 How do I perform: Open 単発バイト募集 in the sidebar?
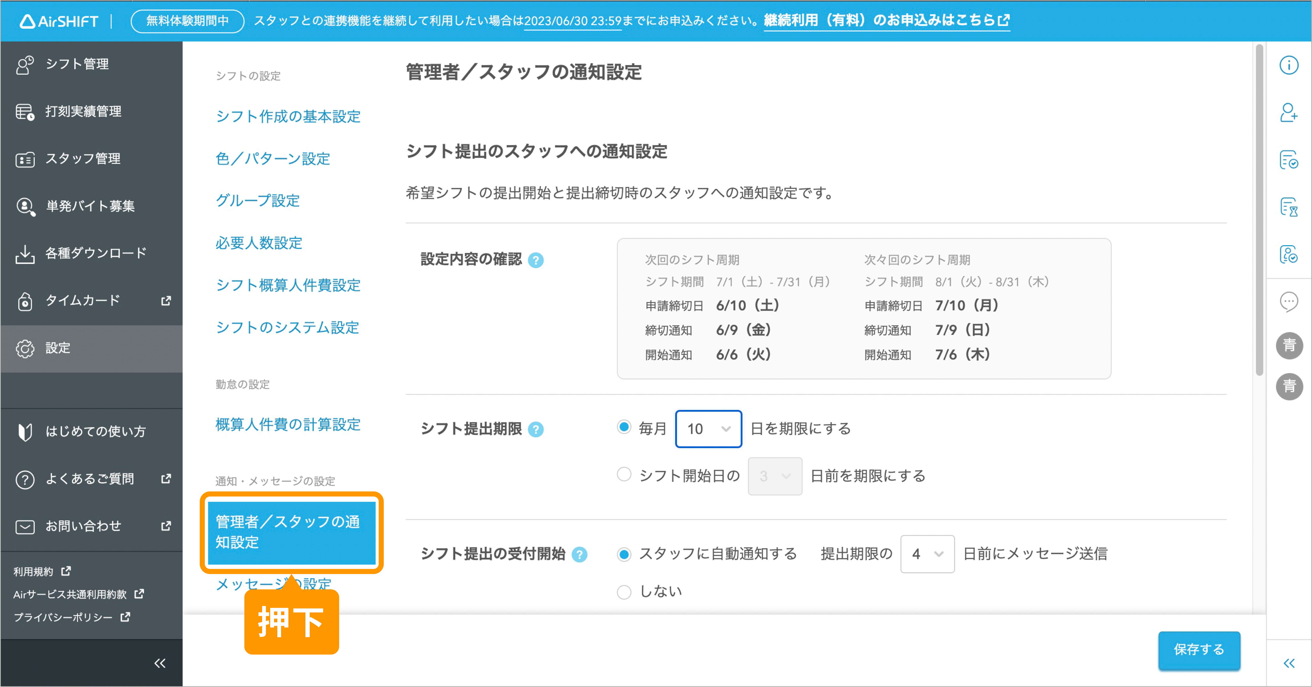[x=92, y=206]
